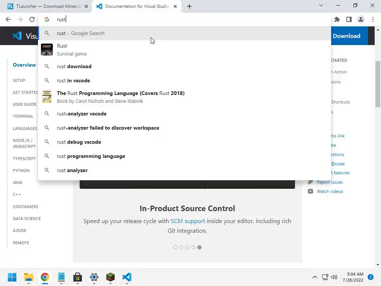Toggle the Chrome side panel icon
The width and height of the screenshot is (381, 286).
pyautogui.click(x=349, y=19)
